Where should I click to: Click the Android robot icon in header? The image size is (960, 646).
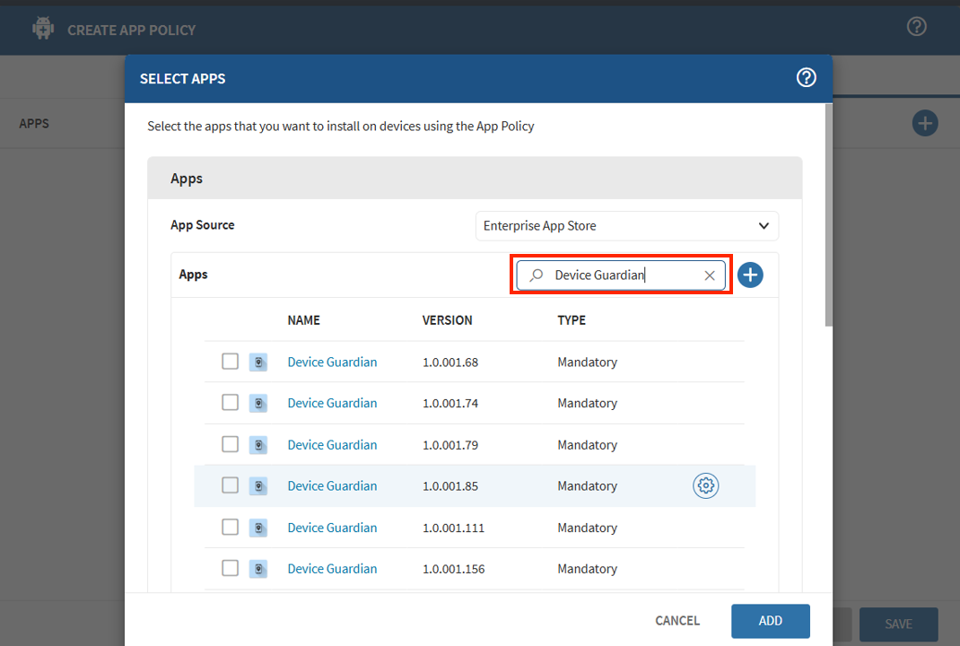click(x=43, y=28)
